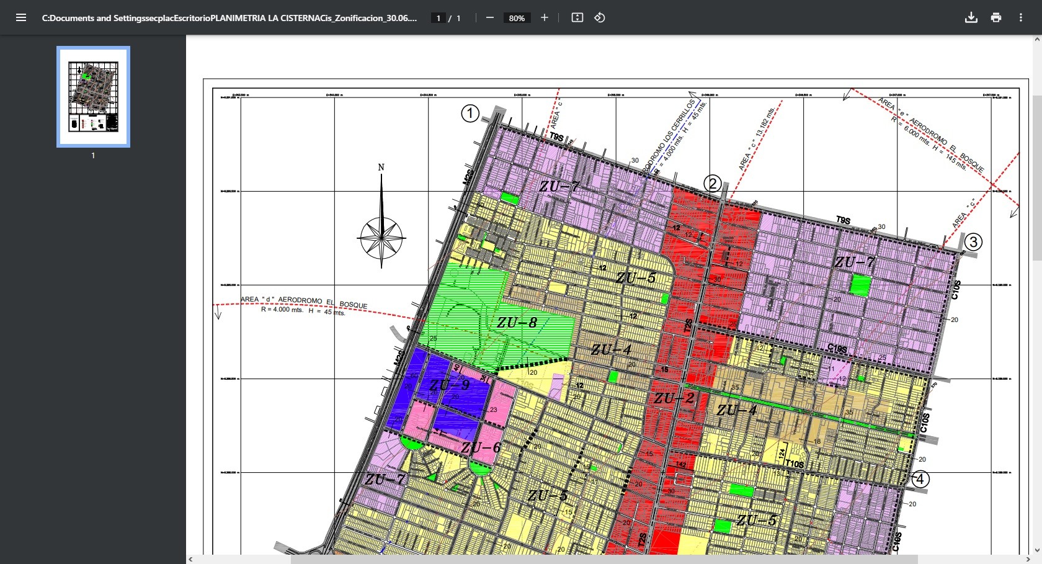Print the document
Image resolution: width=1042 pixels, height=564 pixels.
[996, 17]
